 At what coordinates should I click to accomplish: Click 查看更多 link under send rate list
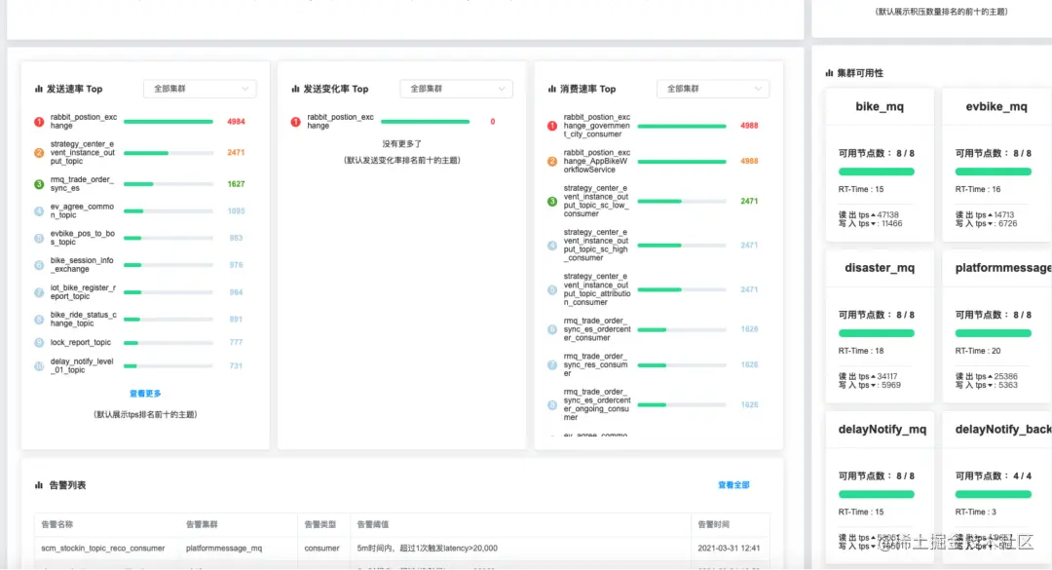(145, 394)
